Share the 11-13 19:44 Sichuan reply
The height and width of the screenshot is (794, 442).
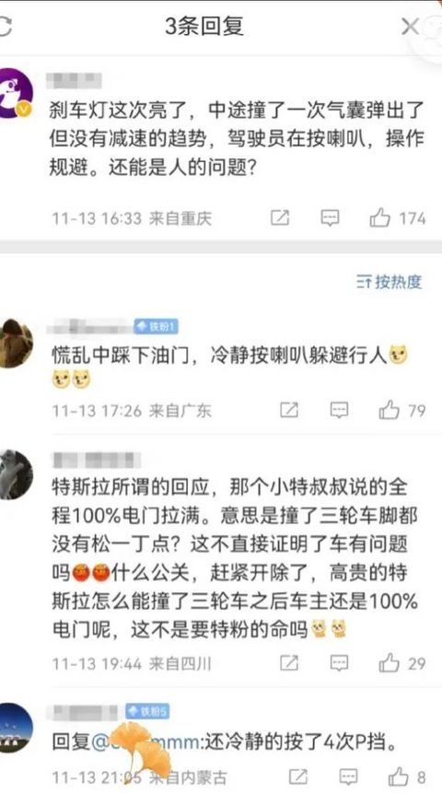[289, 663]
